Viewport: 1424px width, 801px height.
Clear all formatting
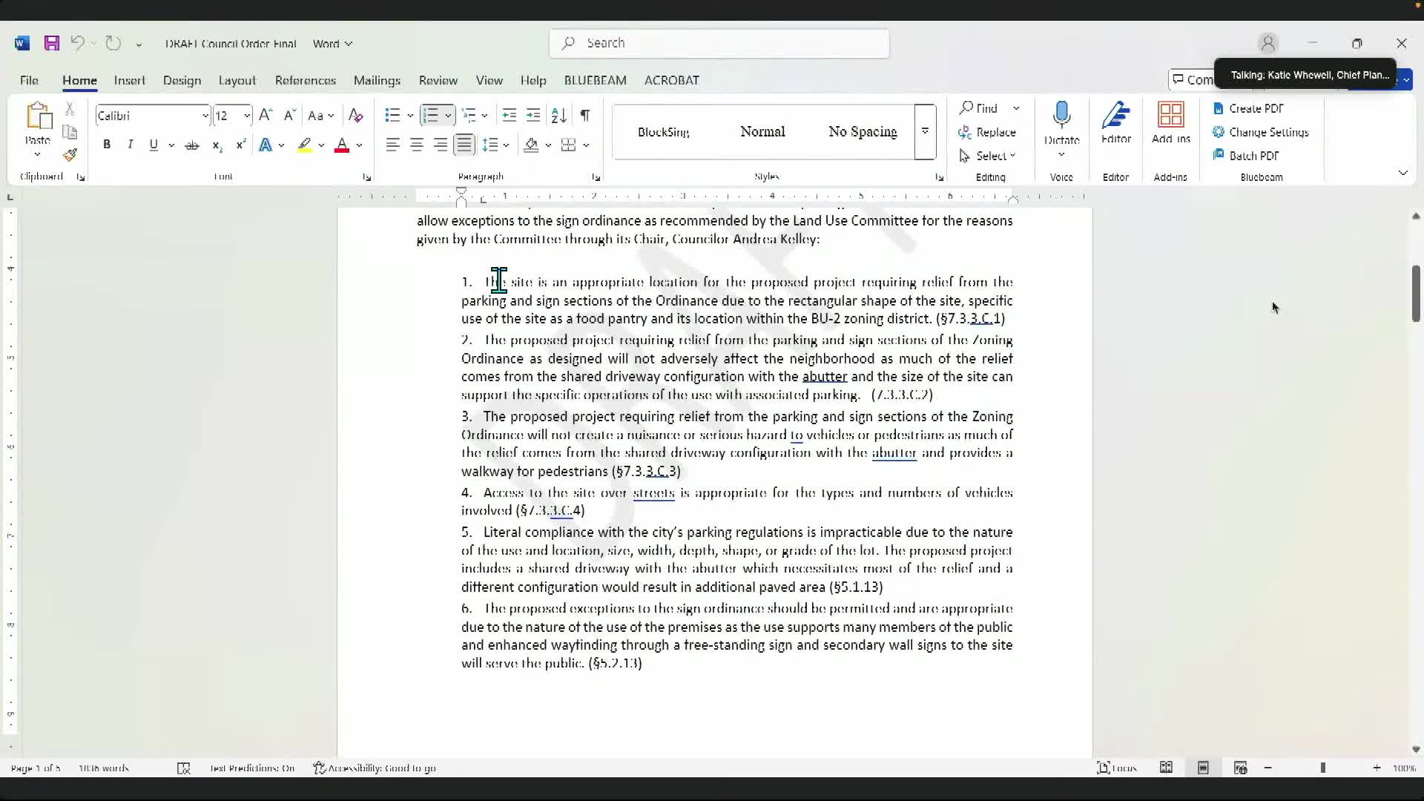pyautogui.click(x=355, y=115)
